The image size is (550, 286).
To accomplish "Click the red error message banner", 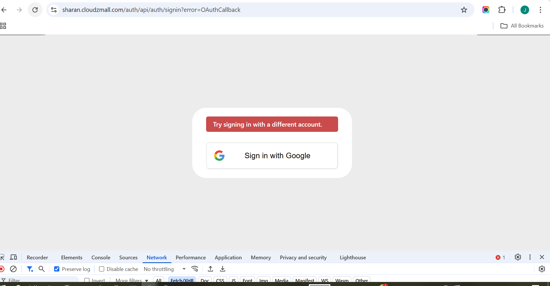I will pos(272,124).
